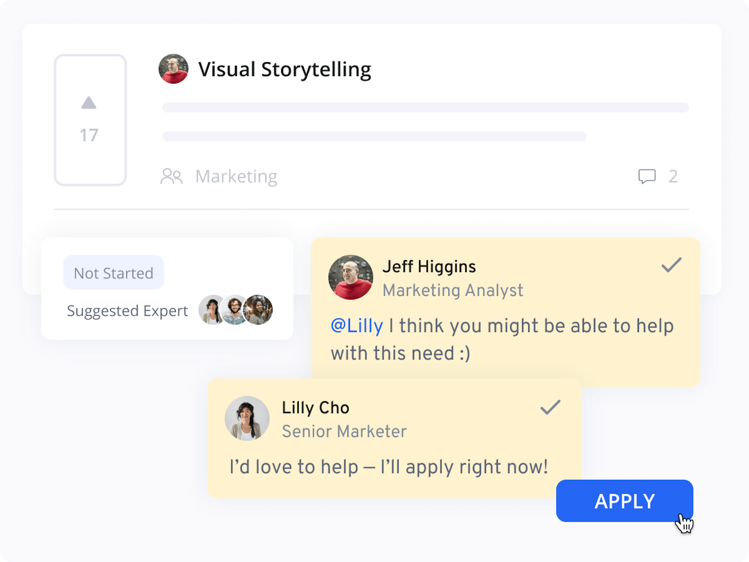Click the 17 vote count
The image size is (749, 562).
89,135
